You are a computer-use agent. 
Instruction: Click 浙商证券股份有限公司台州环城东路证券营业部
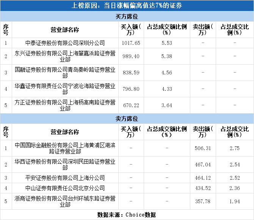[65, 201]
